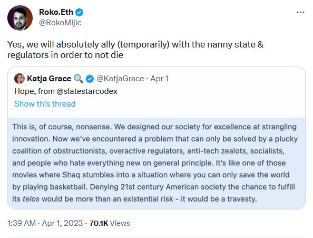Viewport: 313px width, 238px height.
Task: Open Katja Grace's name in quoted tweet
Action: [x=49, y=79]
